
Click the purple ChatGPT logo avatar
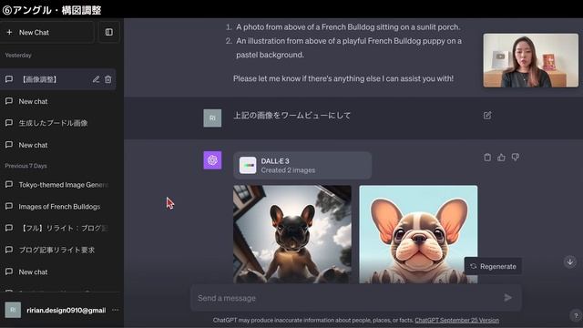(212, 160)
